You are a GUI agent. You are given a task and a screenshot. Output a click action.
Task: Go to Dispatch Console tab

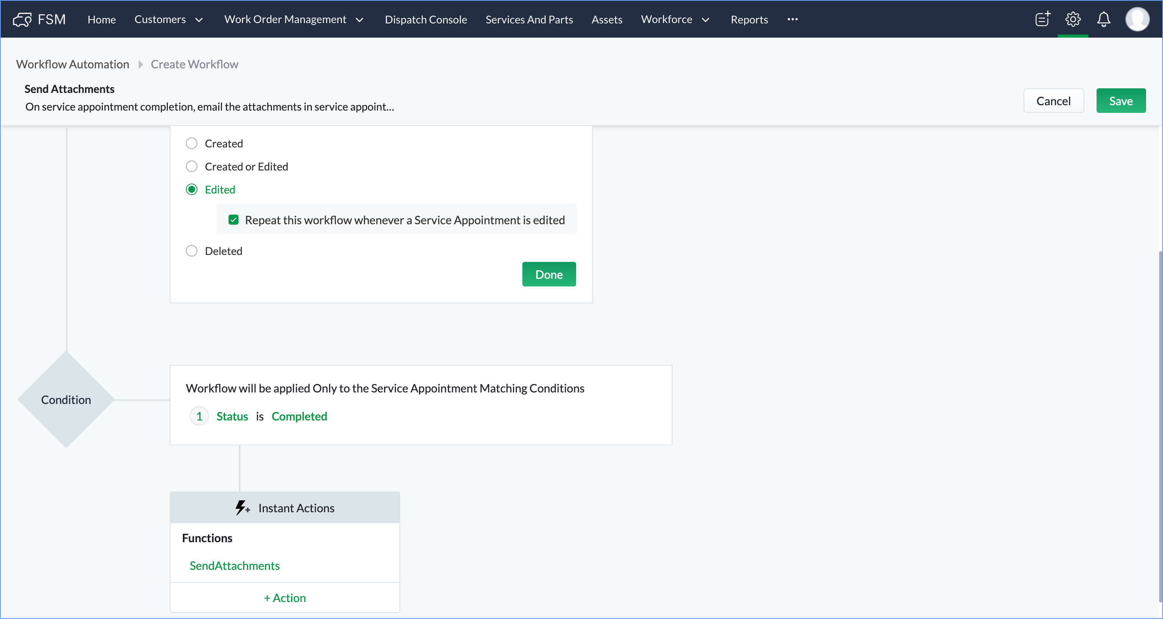pos(425,20)
